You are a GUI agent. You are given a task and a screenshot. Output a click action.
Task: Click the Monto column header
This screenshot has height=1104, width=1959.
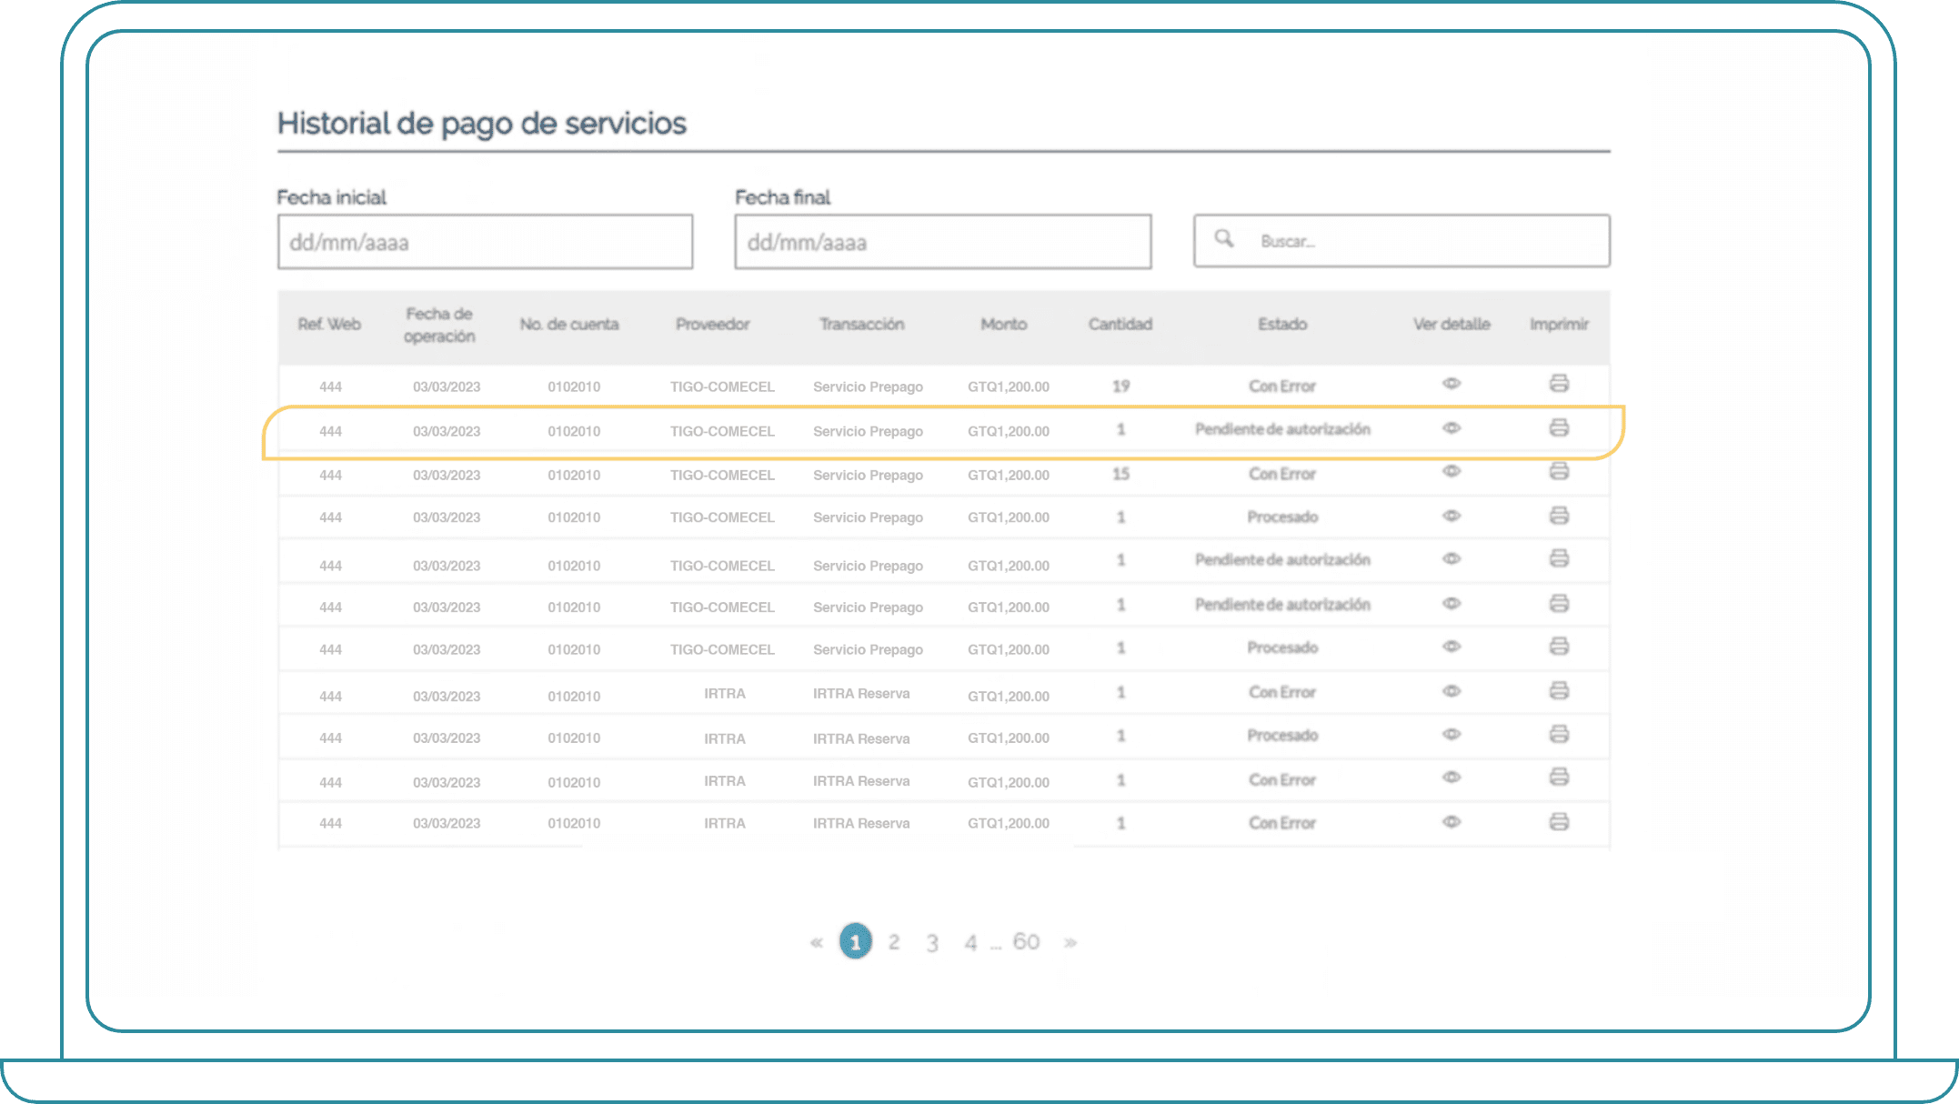1003,325
